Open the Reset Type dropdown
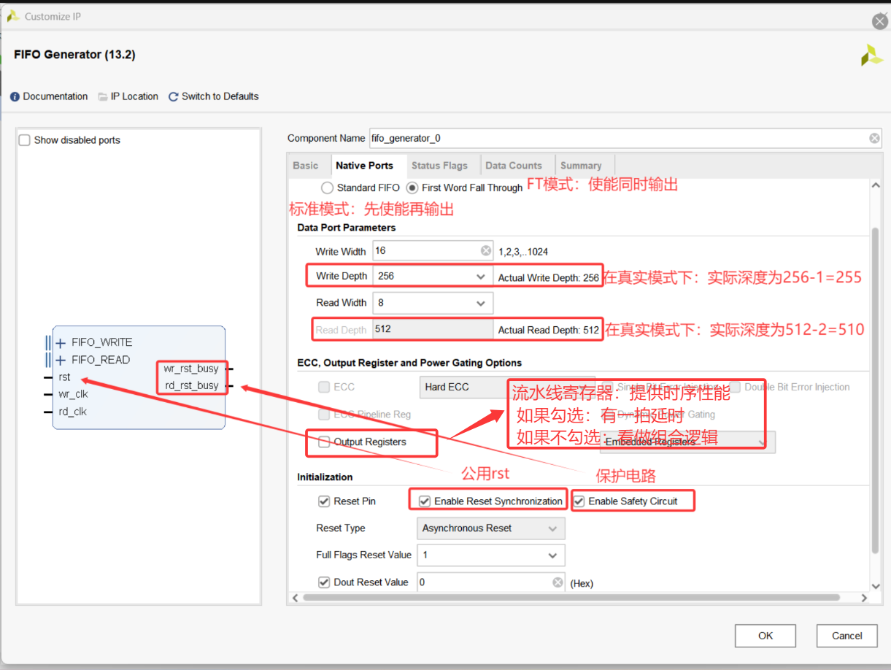The height and width of the screenshot is (670, 891). [490, 528]
